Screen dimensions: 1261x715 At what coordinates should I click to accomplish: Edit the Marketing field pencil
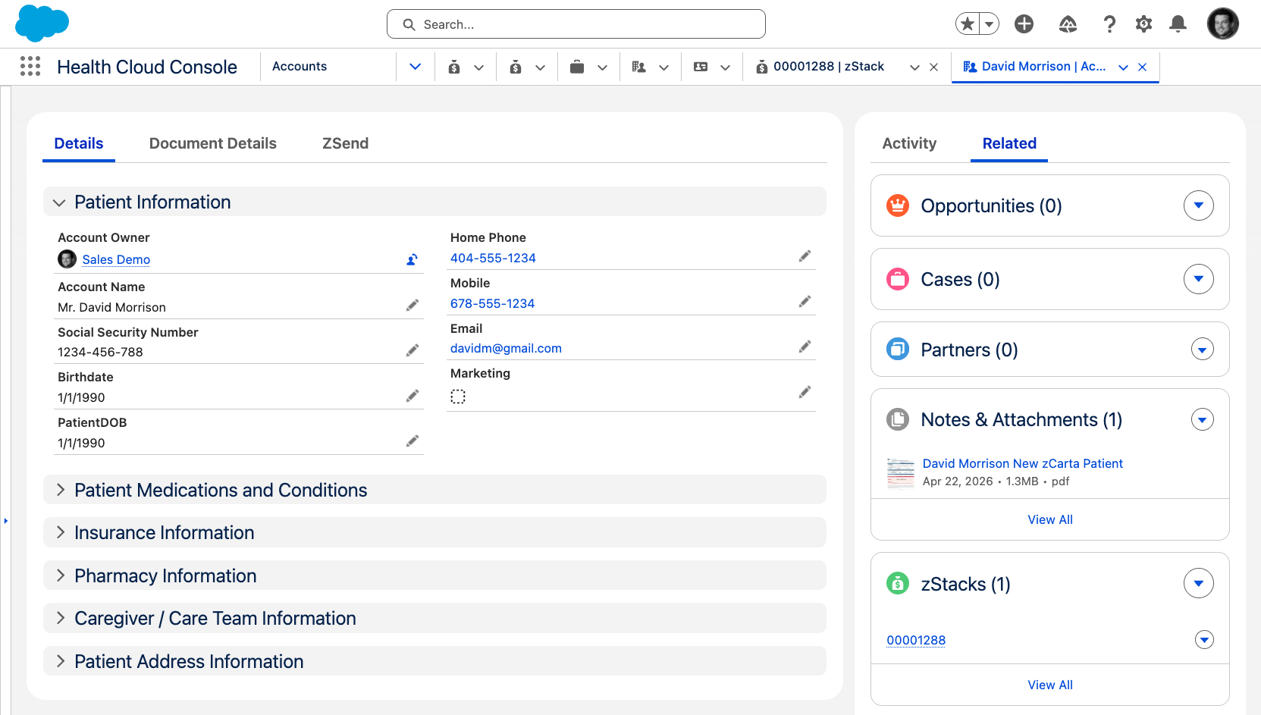805,392
